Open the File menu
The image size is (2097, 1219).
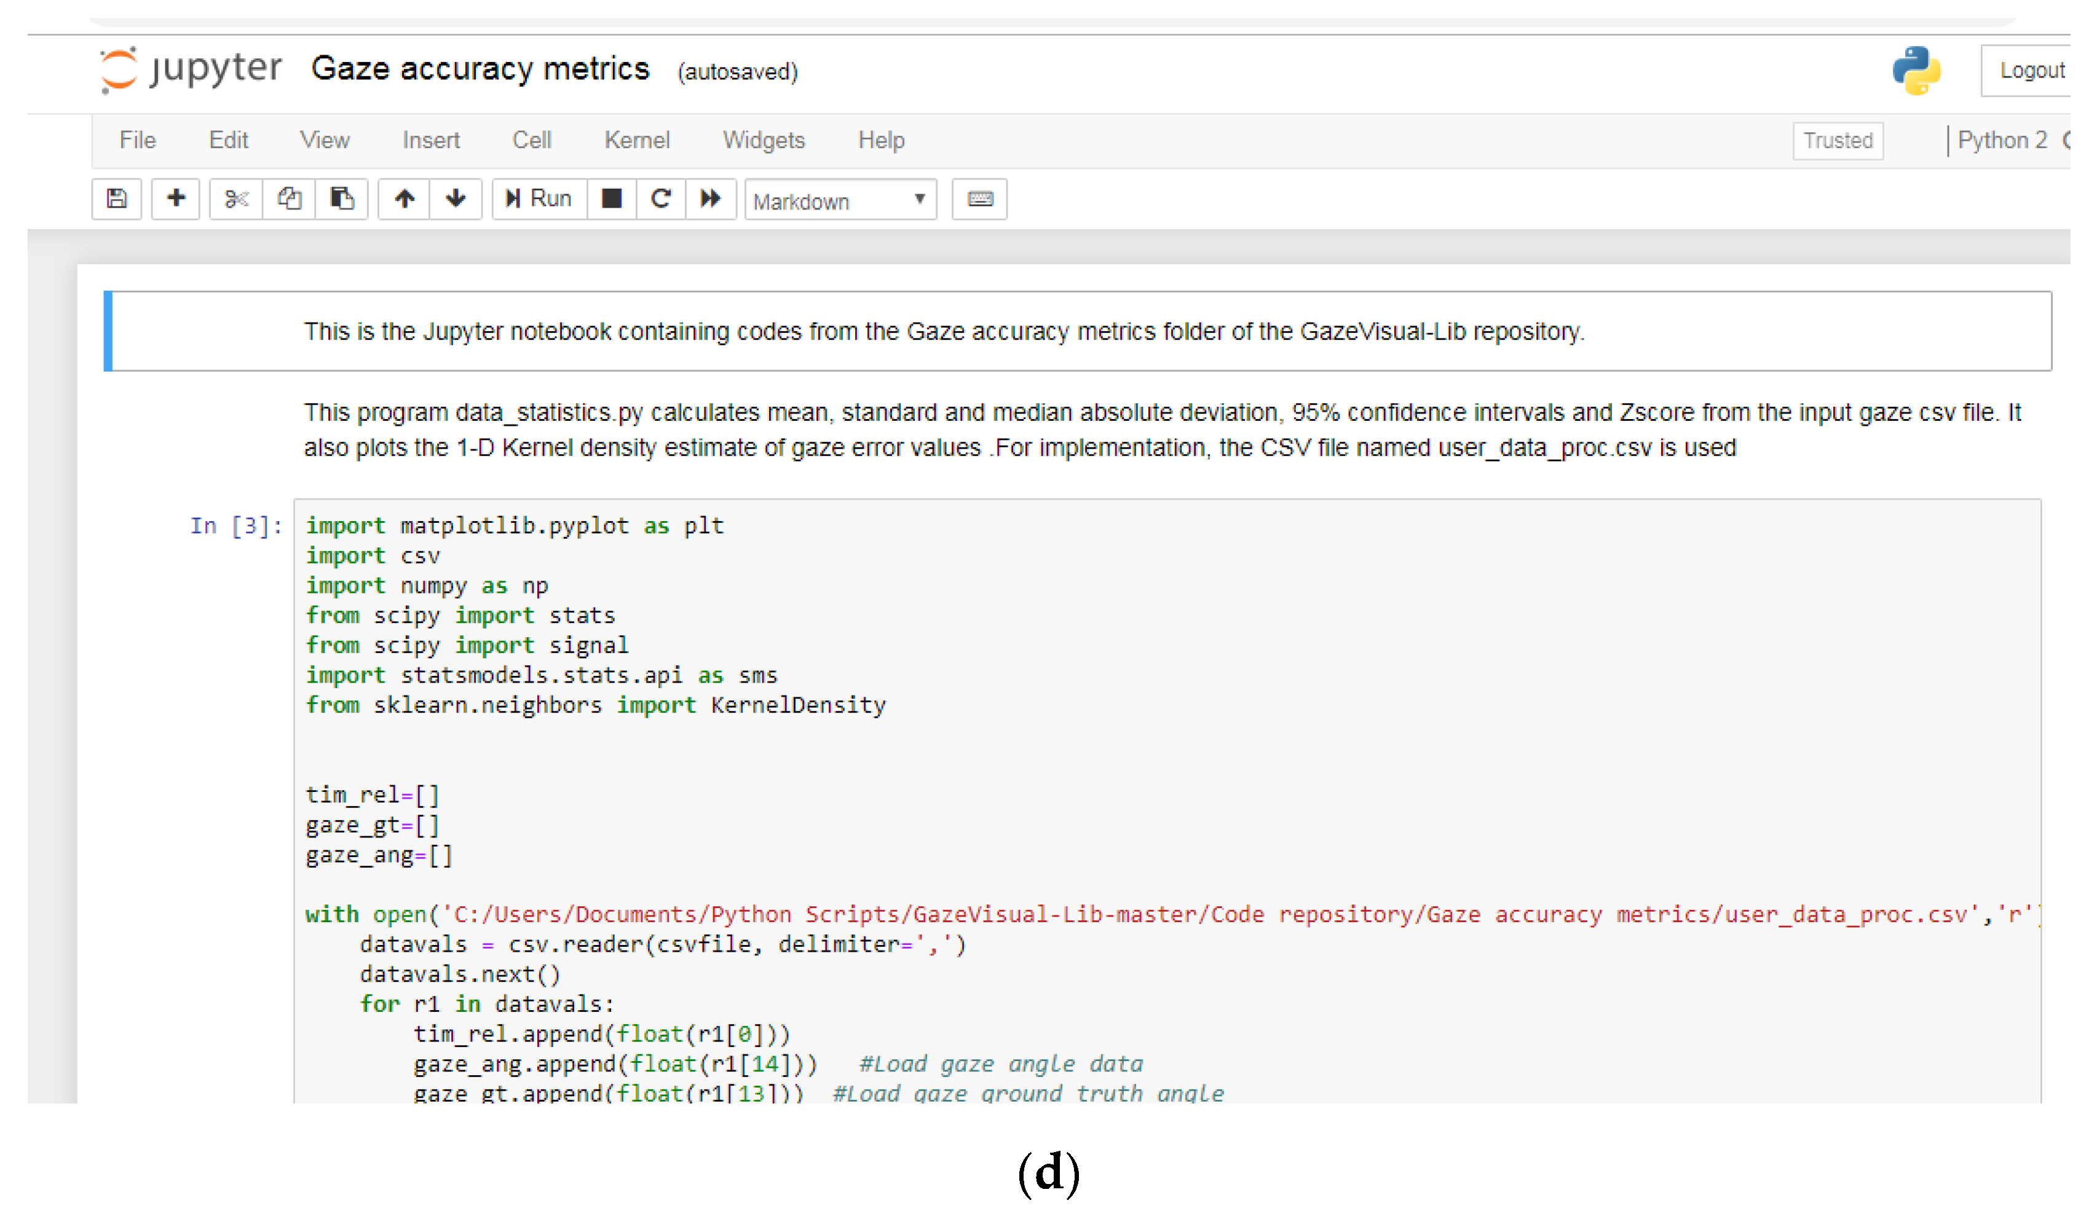click(x=137, y=139)
